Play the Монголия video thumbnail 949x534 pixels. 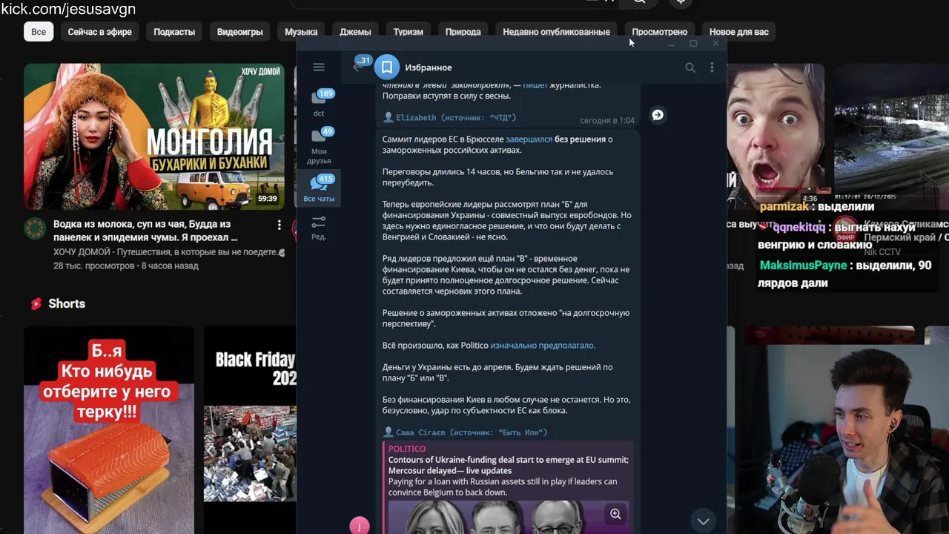pyautogui.click(x=154, y=136)
